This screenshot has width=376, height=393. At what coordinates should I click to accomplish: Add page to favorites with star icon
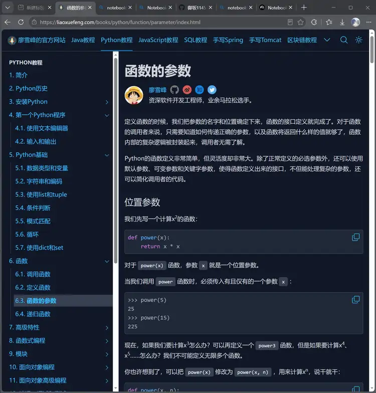point(301,22)
